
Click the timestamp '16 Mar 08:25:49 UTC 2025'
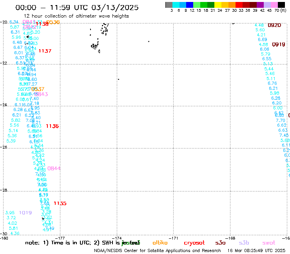coord(256,251)
